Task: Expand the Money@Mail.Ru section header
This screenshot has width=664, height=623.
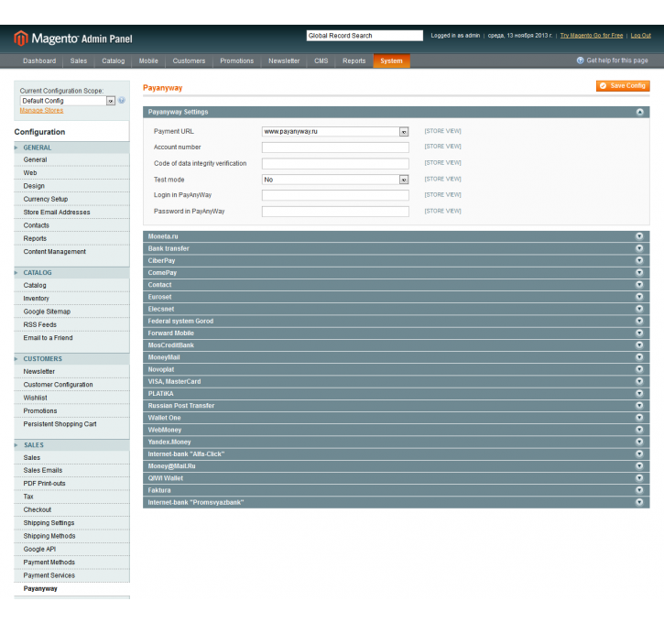Action: (x=396, y=465)
